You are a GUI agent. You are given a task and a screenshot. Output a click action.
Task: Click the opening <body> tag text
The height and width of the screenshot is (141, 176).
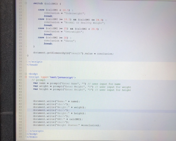[x=33, y=74]
